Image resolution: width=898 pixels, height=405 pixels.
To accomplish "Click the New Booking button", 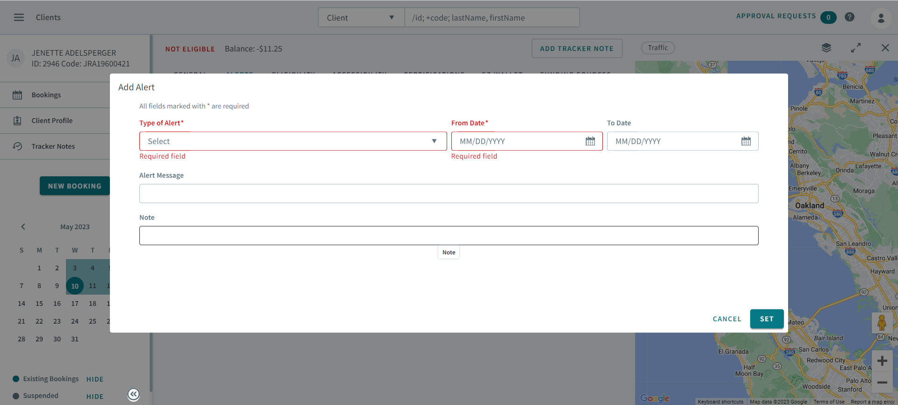I will click(x=75, y=186).
